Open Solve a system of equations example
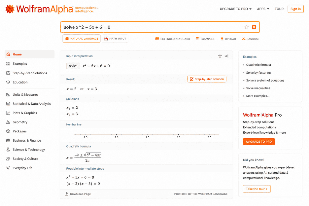The width and height of the screenshot is (309, 206). pos(265,81)
